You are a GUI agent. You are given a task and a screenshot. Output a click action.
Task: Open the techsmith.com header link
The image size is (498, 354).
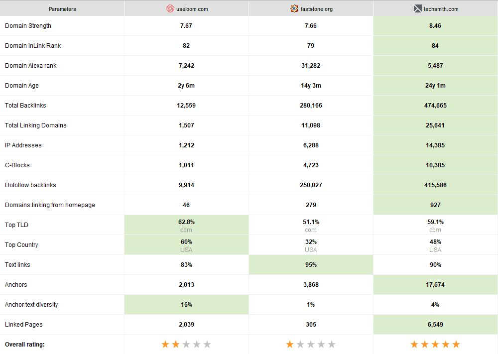(x=441, y=9)
